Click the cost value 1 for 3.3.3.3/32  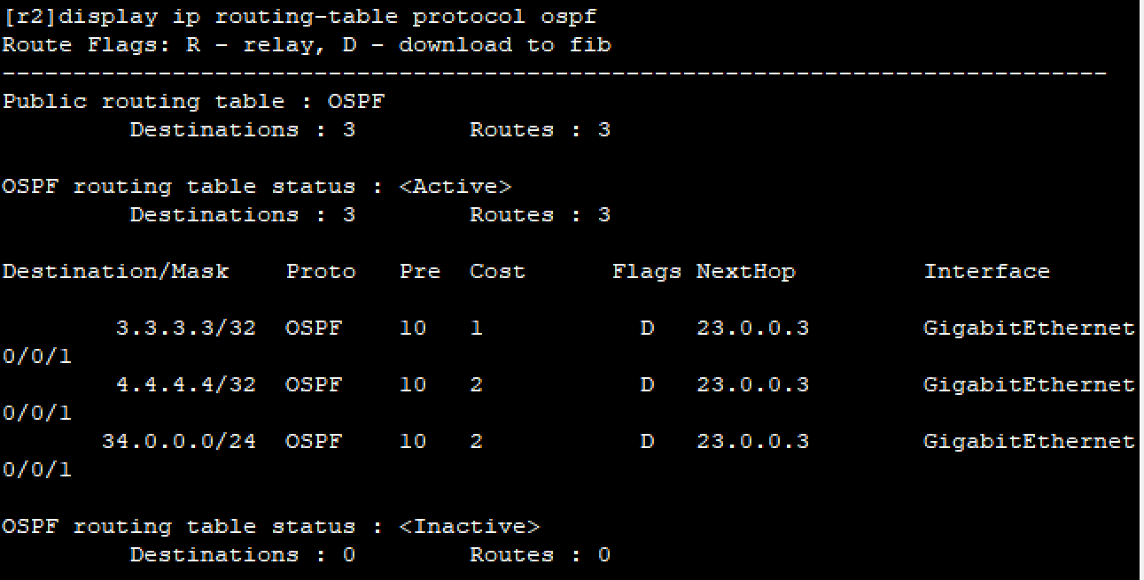[x=477, y=329]
